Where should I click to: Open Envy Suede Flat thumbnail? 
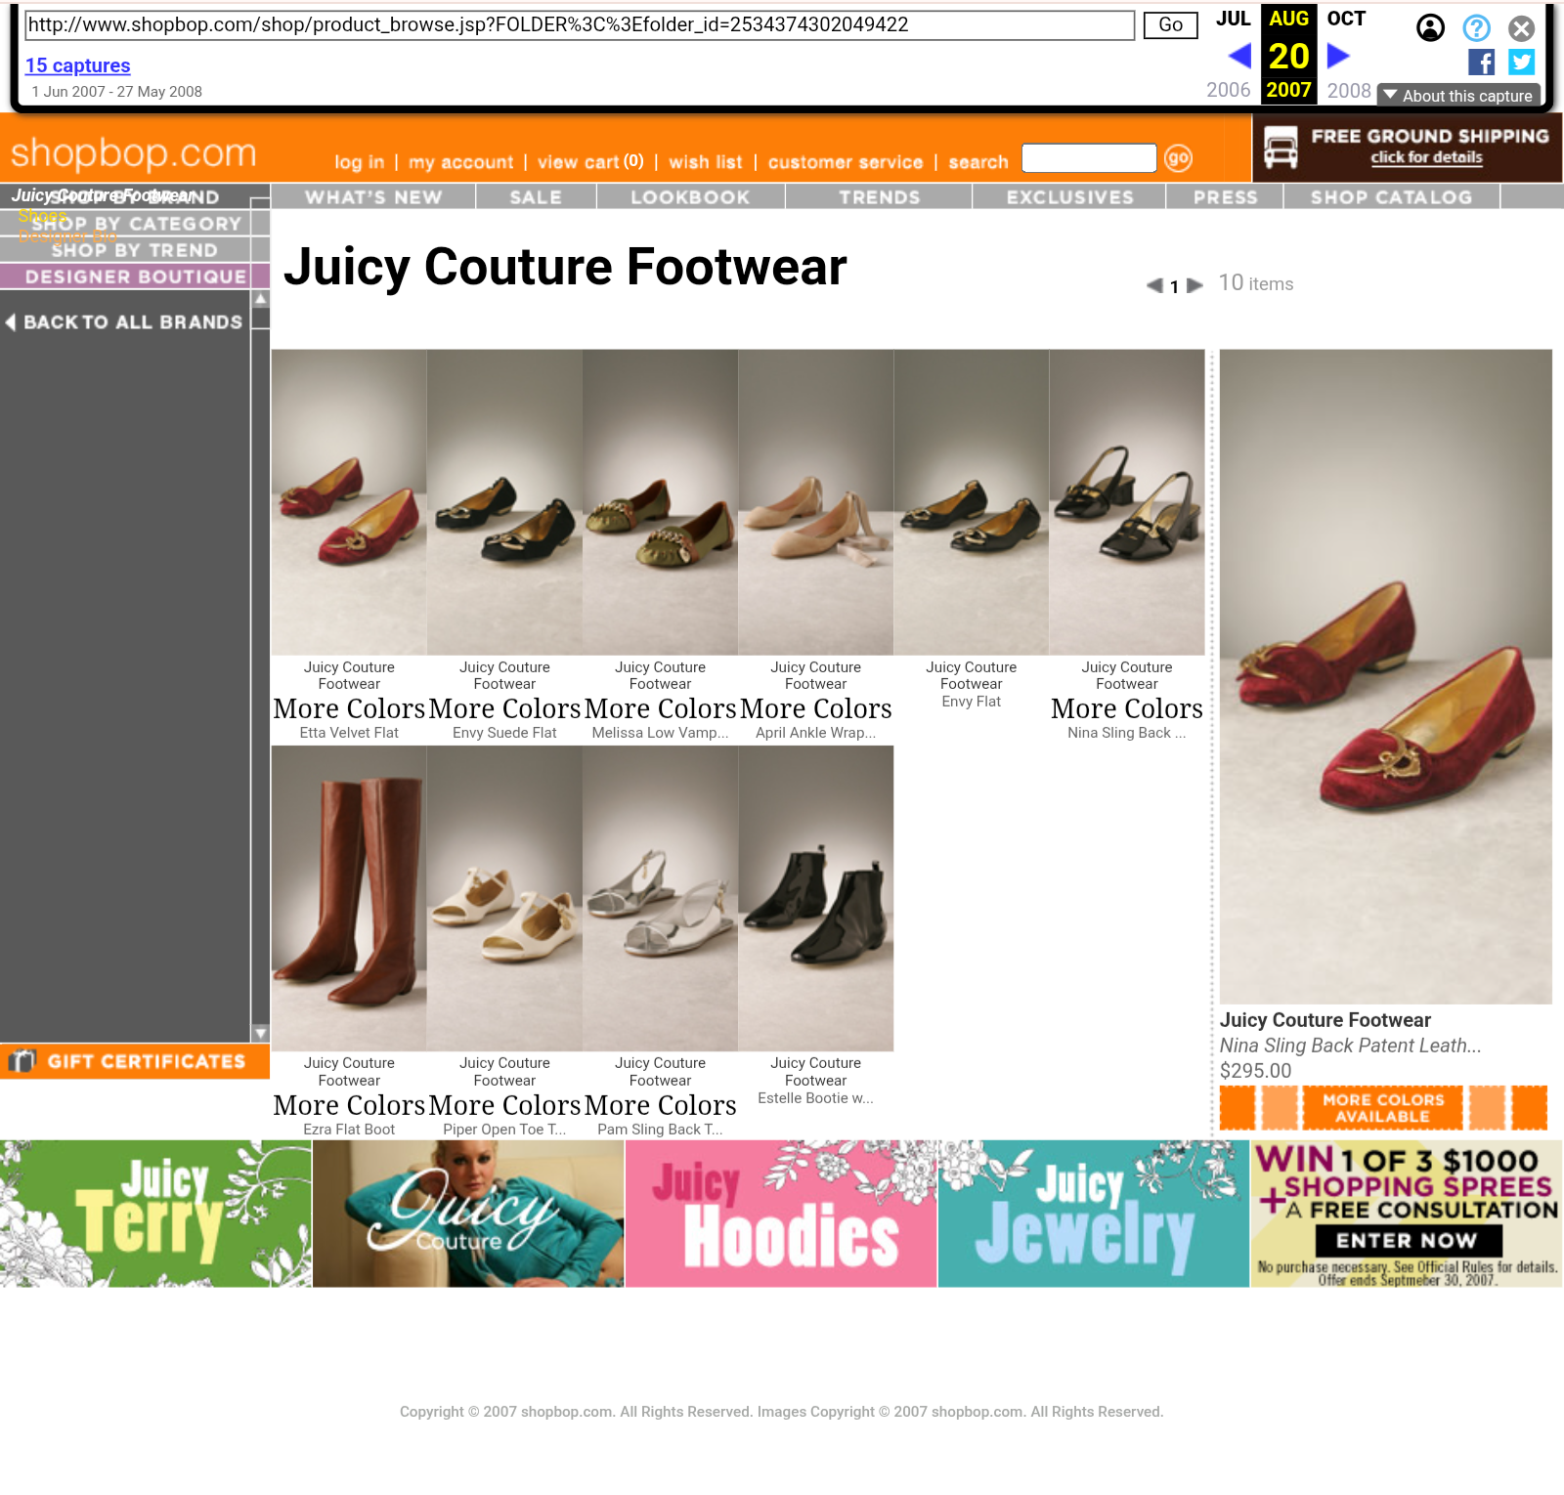point(504,502)
